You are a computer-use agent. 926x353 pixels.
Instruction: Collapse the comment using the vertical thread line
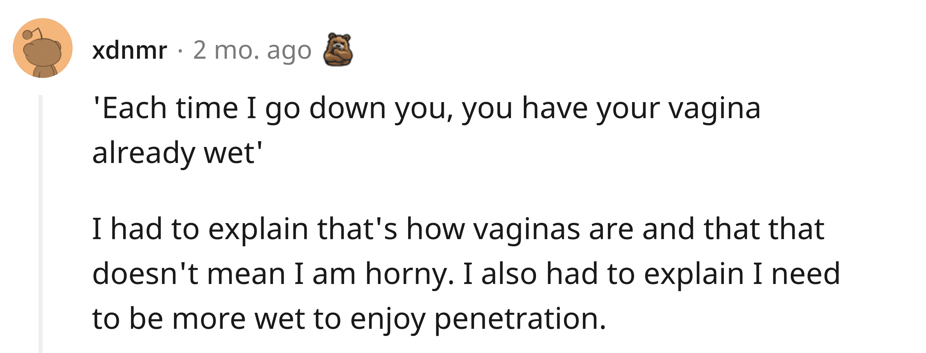(x=41, y=223)
